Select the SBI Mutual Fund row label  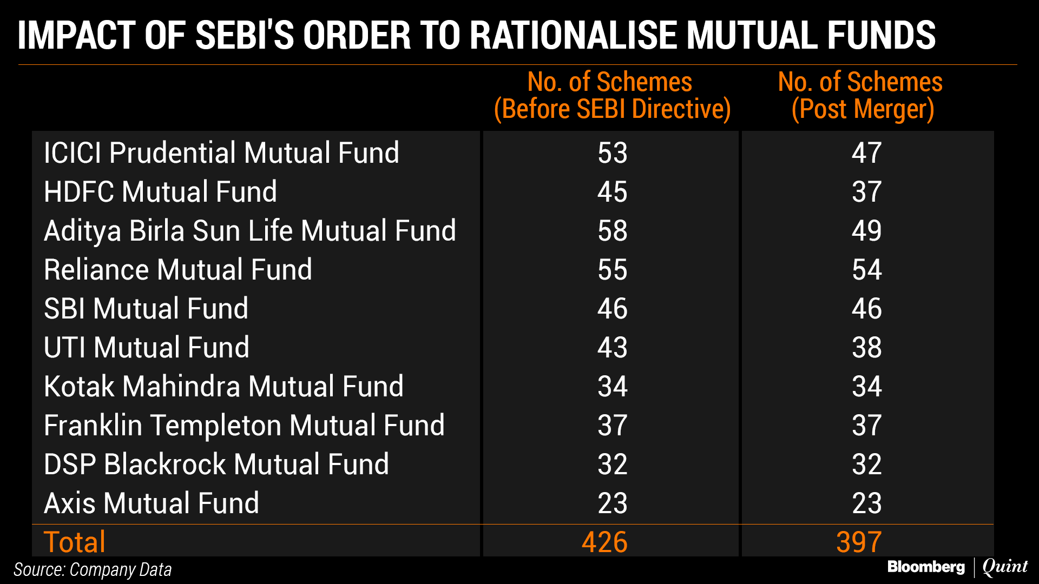146,309
